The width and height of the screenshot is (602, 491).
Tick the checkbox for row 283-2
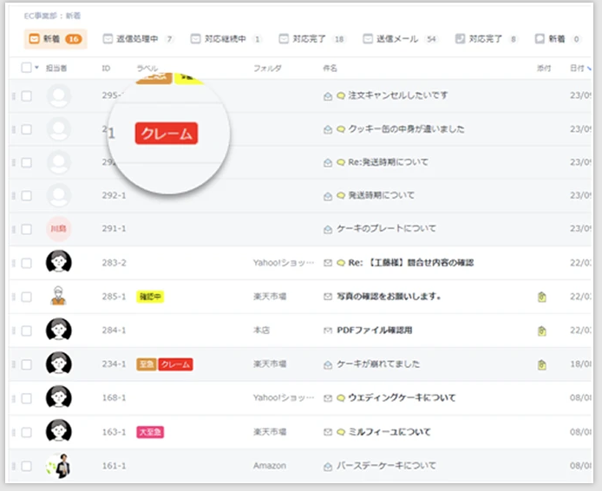click(x=26, y=264)
